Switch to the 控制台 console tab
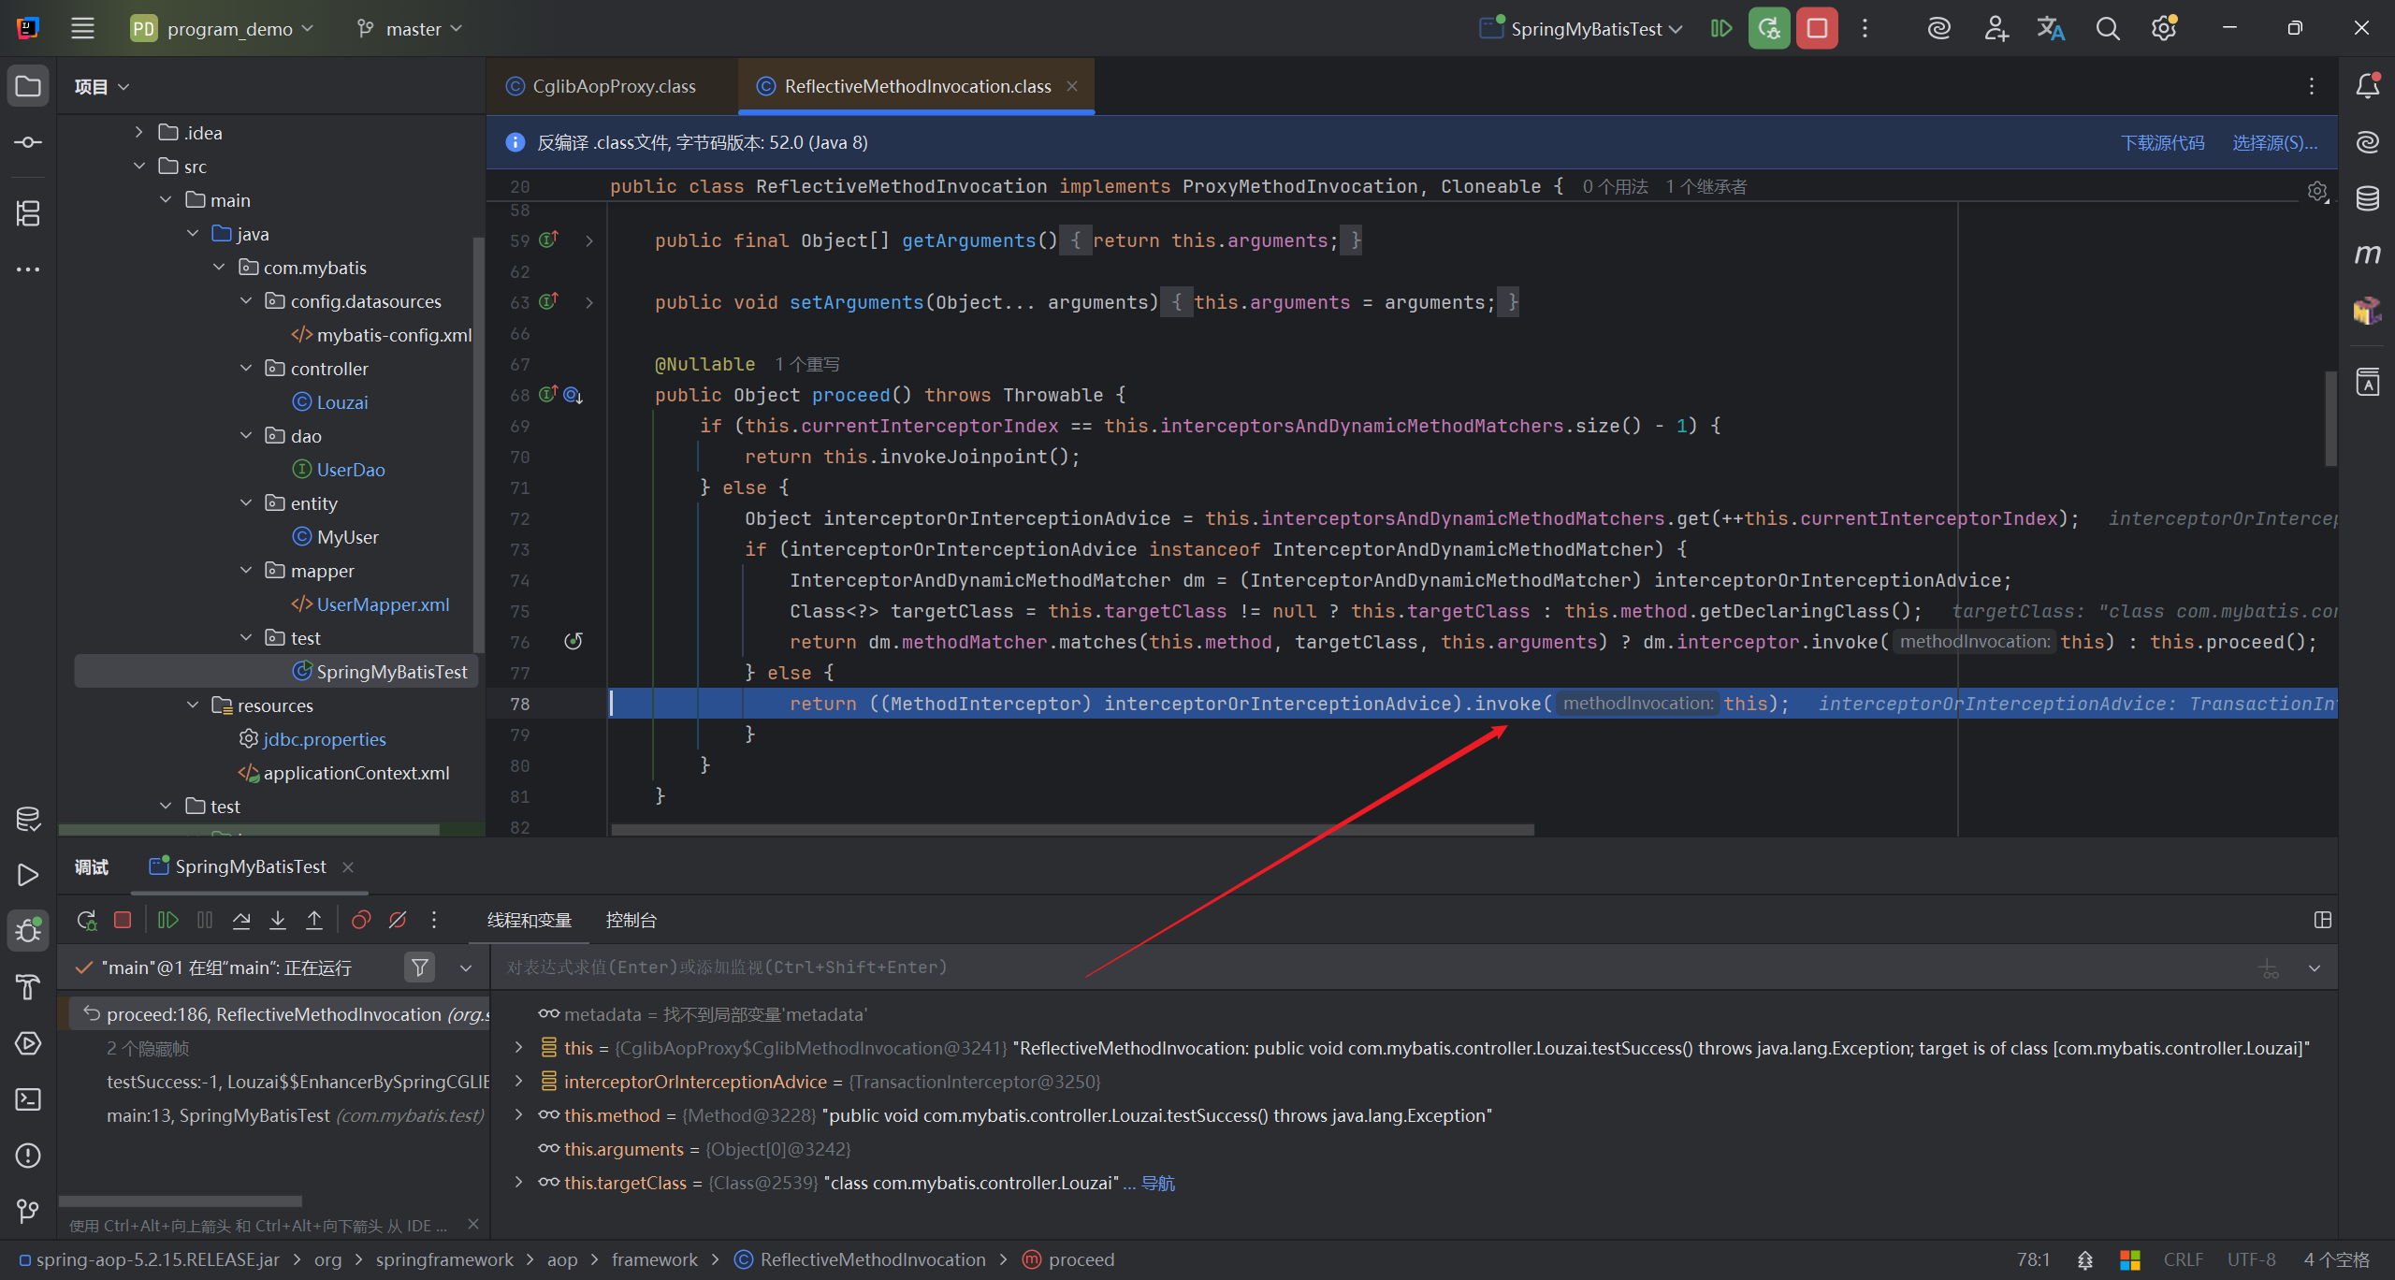Image resolution: width=2395 pixels, height=1280 pixels. [x=631, y=921]
